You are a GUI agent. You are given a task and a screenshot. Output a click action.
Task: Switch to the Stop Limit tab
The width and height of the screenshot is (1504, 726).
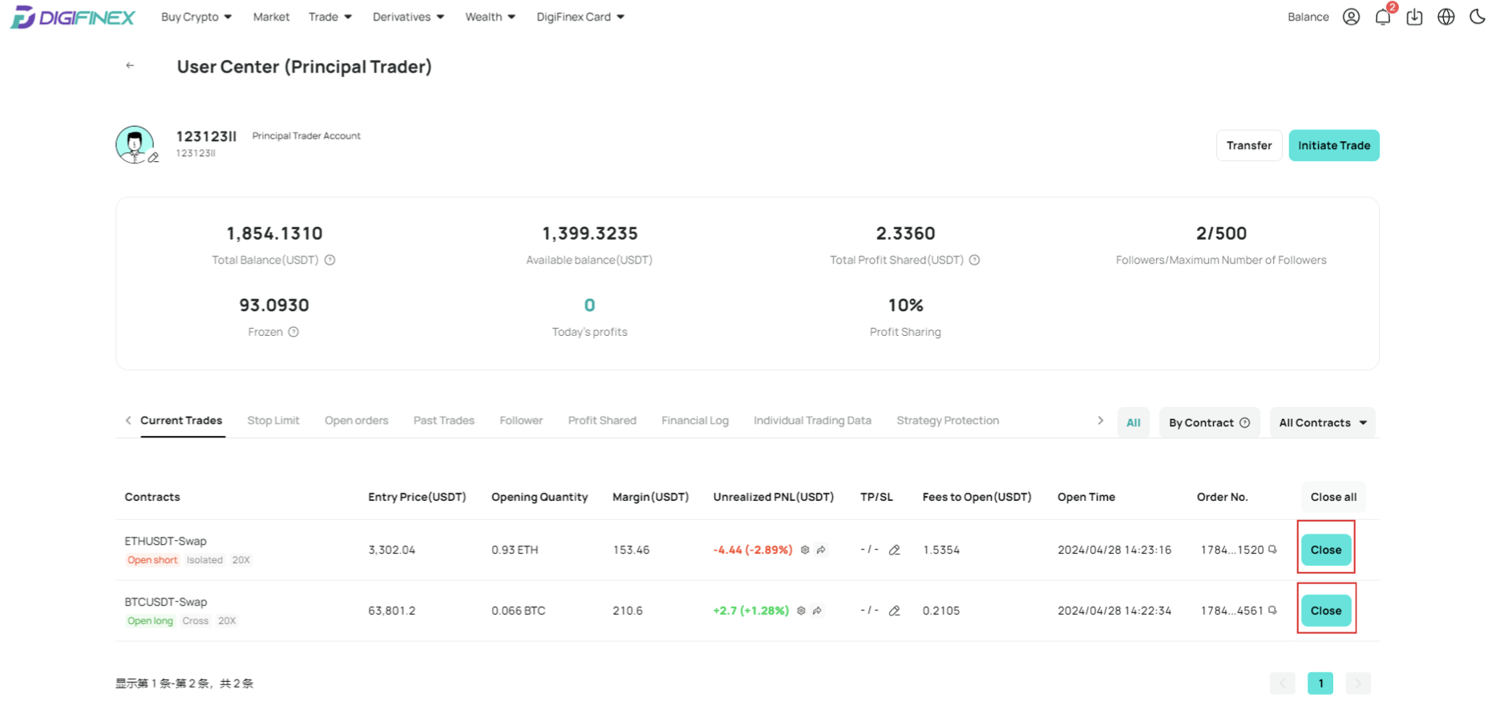coord(273,421)
